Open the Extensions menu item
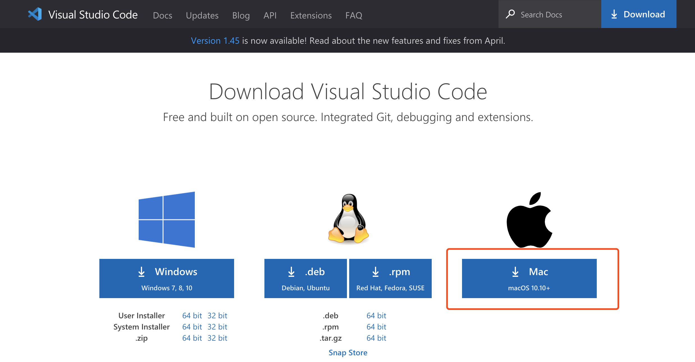This screenshot has height=362, width=695. pyautogui.click(x=311, y=15)
